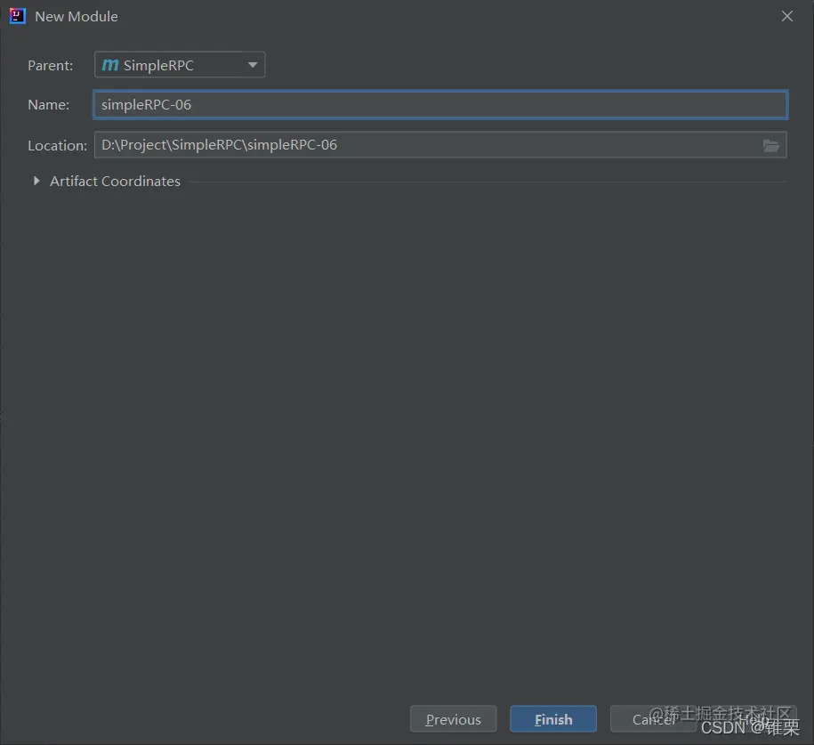This screenshot has height=745, width=814.
Task: Cancel the New Module dialog
Action: (654, 719)
